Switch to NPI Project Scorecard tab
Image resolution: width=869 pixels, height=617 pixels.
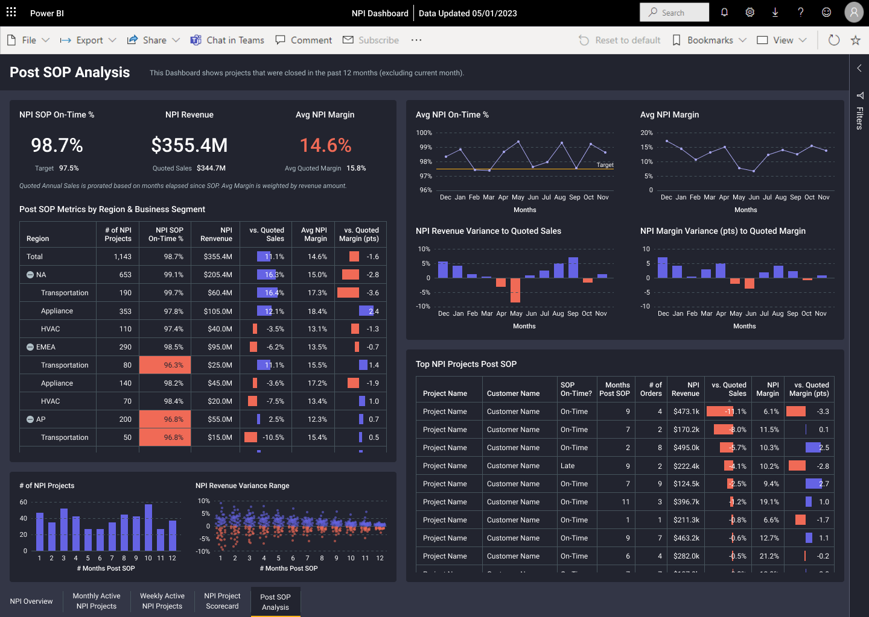[222, 601]
